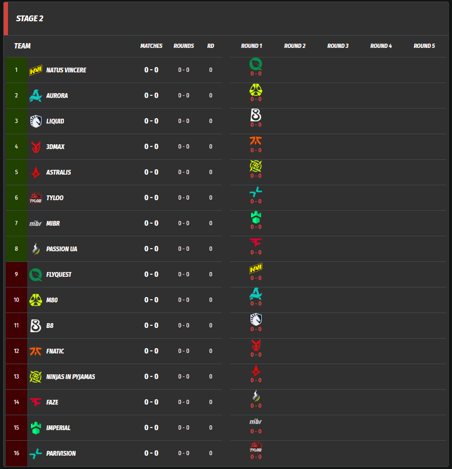Click the Round 2 column header

click(295, 46)
